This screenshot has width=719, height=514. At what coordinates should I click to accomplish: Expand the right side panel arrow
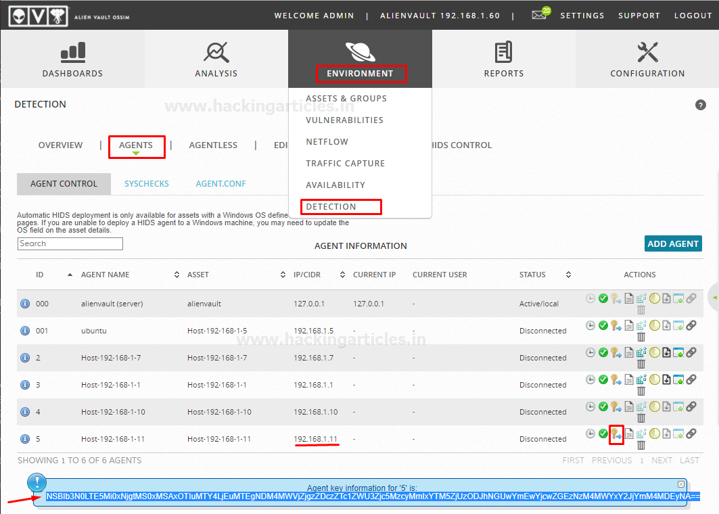tap(714, 298)
